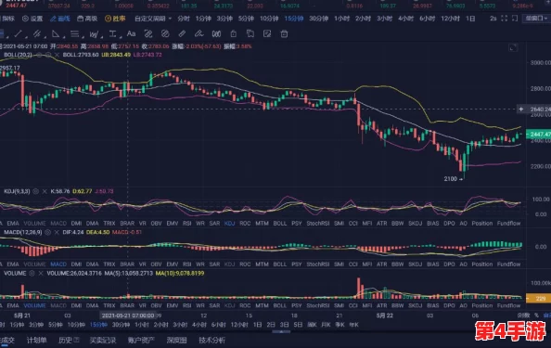
Task: Select 30分钟 in the bottom interval row
Action: coord(121,325)
